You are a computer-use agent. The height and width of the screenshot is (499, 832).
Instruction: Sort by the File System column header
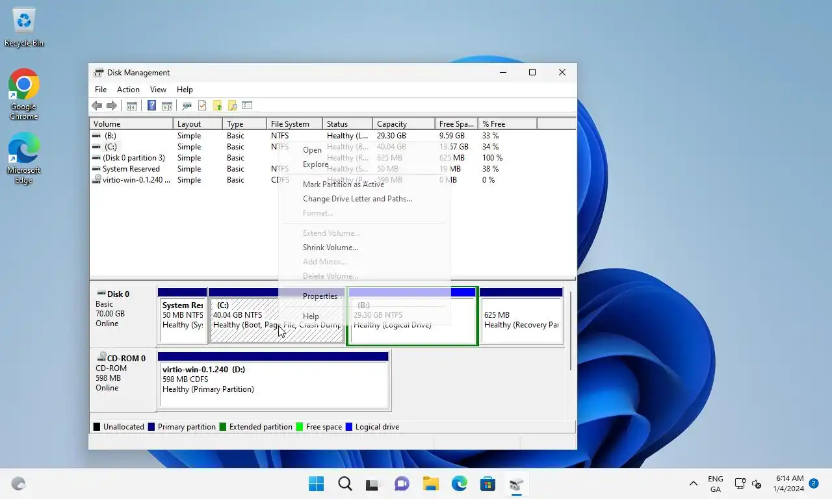pos(294,124)
